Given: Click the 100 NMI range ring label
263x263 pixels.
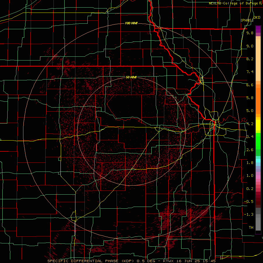Looking at the screenshot, I should (131, 23).
